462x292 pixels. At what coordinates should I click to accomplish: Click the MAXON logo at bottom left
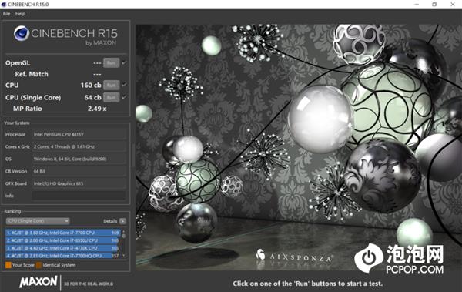38,282
